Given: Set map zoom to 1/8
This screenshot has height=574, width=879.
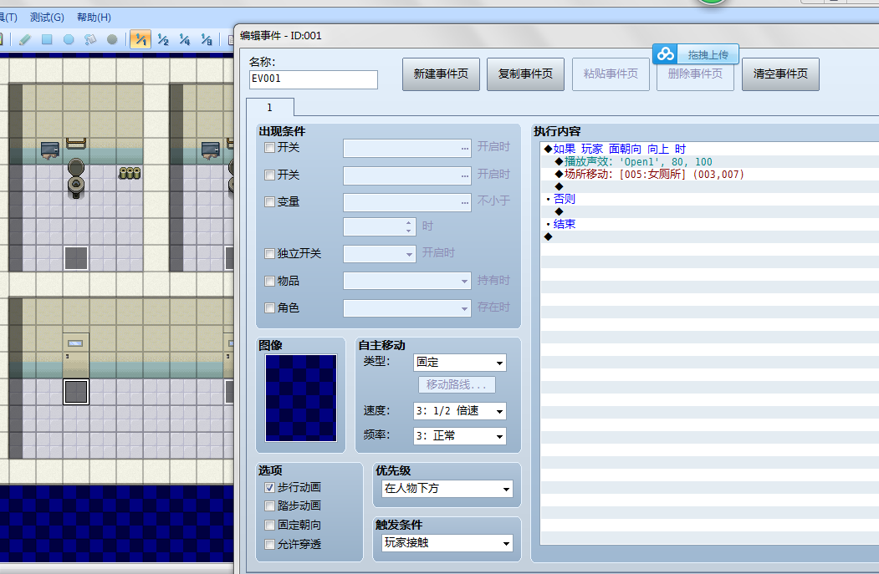Looking at the screenshot, I should click(x=207, y=40).
